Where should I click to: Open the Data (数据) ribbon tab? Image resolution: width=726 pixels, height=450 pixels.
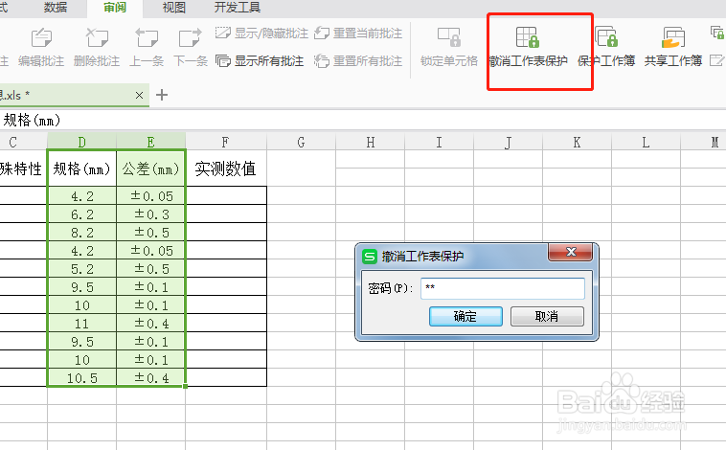coord(56,8)
